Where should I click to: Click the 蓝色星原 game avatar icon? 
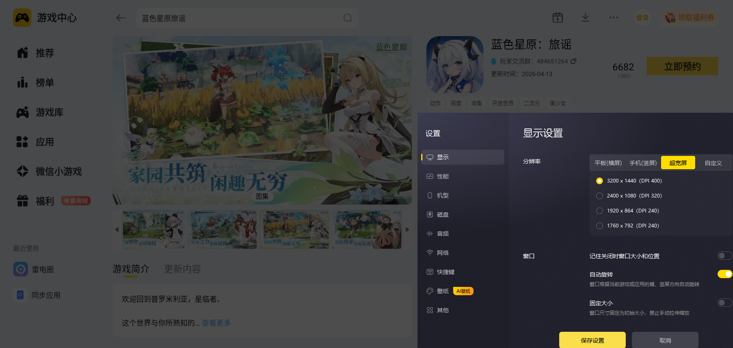click(455, 64)
